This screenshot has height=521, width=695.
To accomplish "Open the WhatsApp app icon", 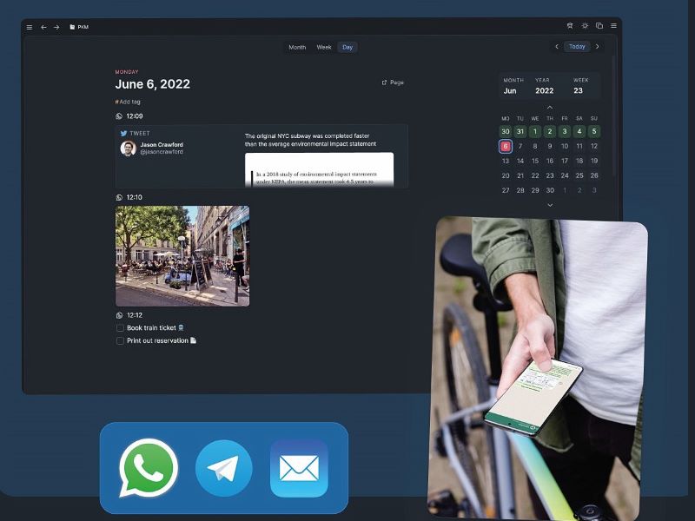I will click(x=148, y=468).
